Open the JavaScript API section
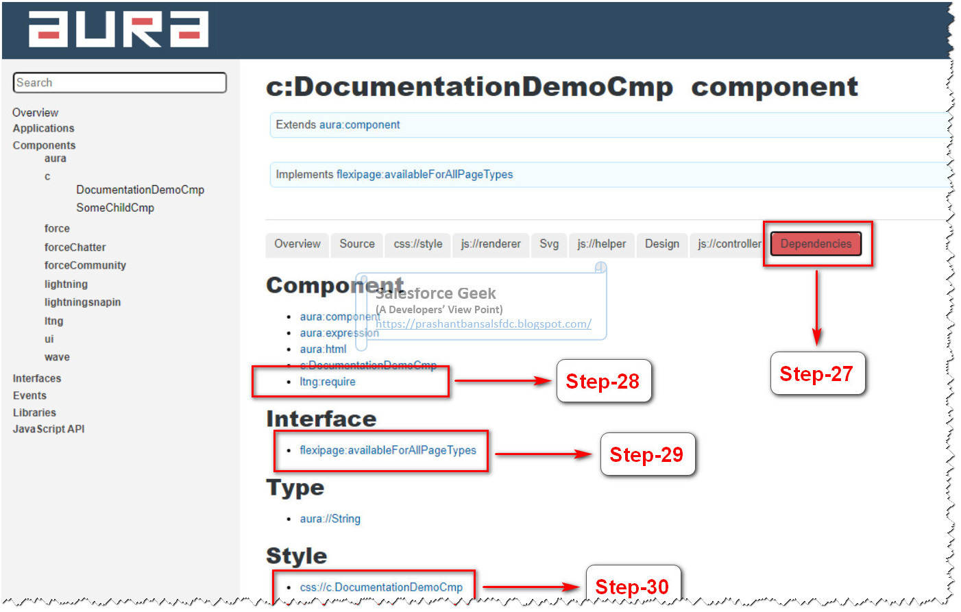 point(49,428)
